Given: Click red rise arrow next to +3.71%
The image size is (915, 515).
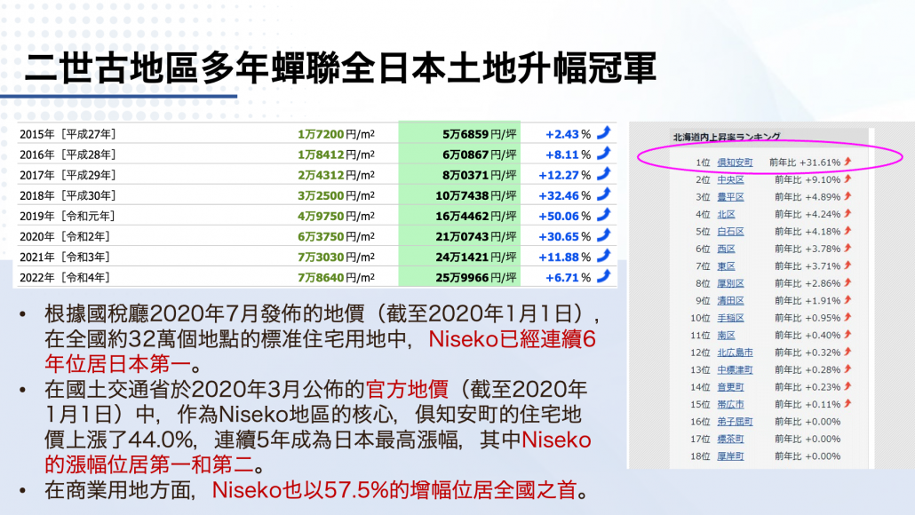Looking at the screenshot, I should (x=847, y=265).
